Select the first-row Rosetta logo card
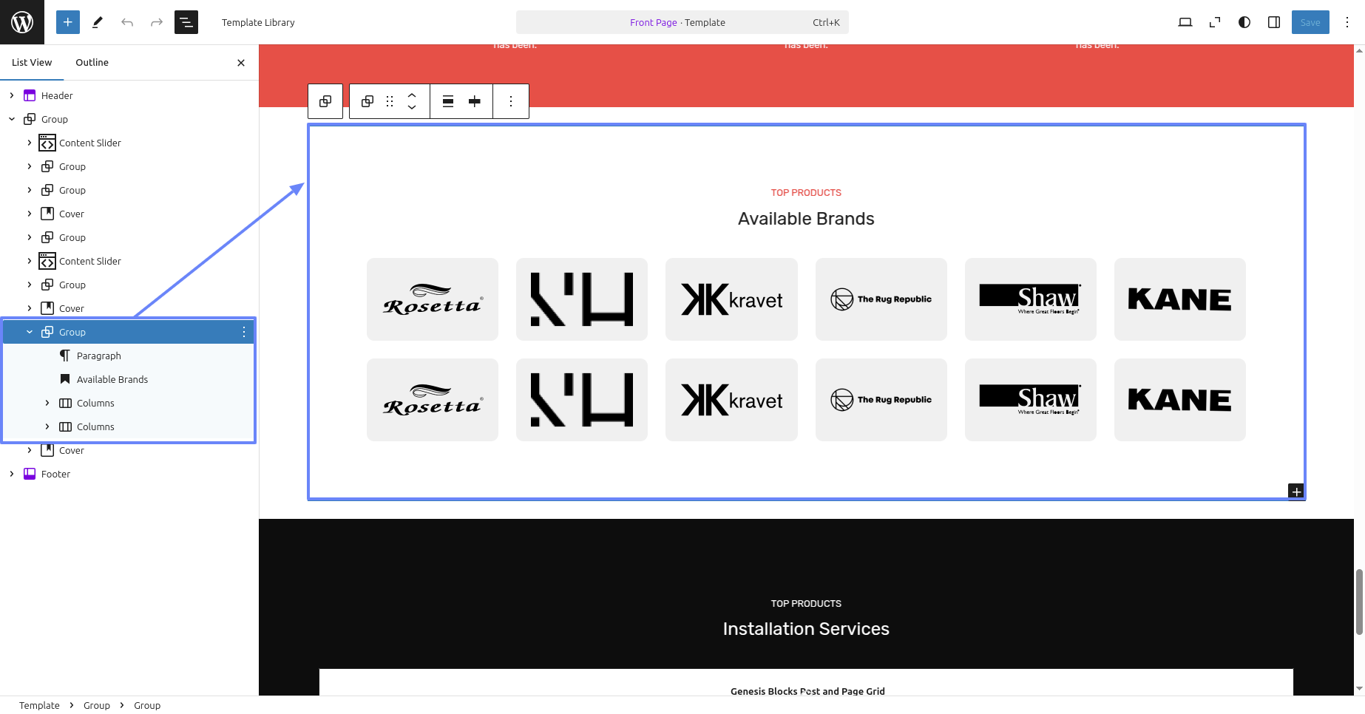The image size is (1365, 714). point(433,299)
